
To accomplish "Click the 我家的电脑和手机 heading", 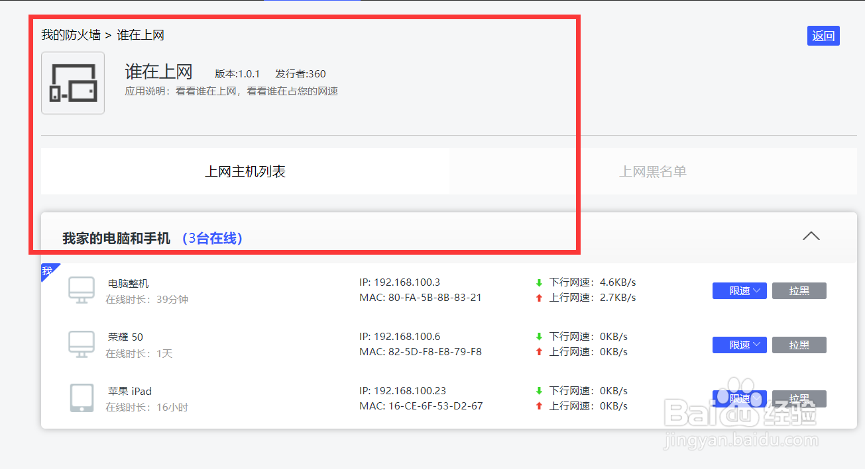I will 116,239.
